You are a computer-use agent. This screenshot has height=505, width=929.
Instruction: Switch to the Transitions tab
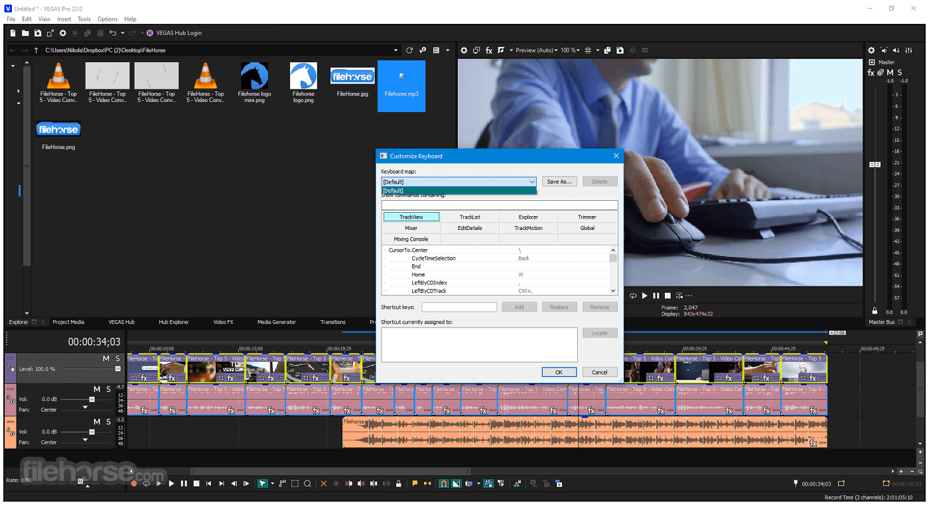pyautogui.click(x=332, y=322)
